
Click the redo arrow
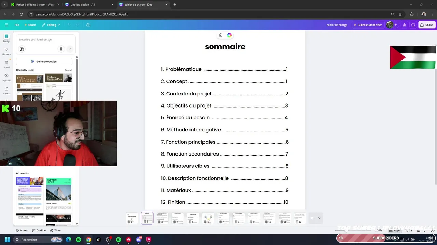78,25
